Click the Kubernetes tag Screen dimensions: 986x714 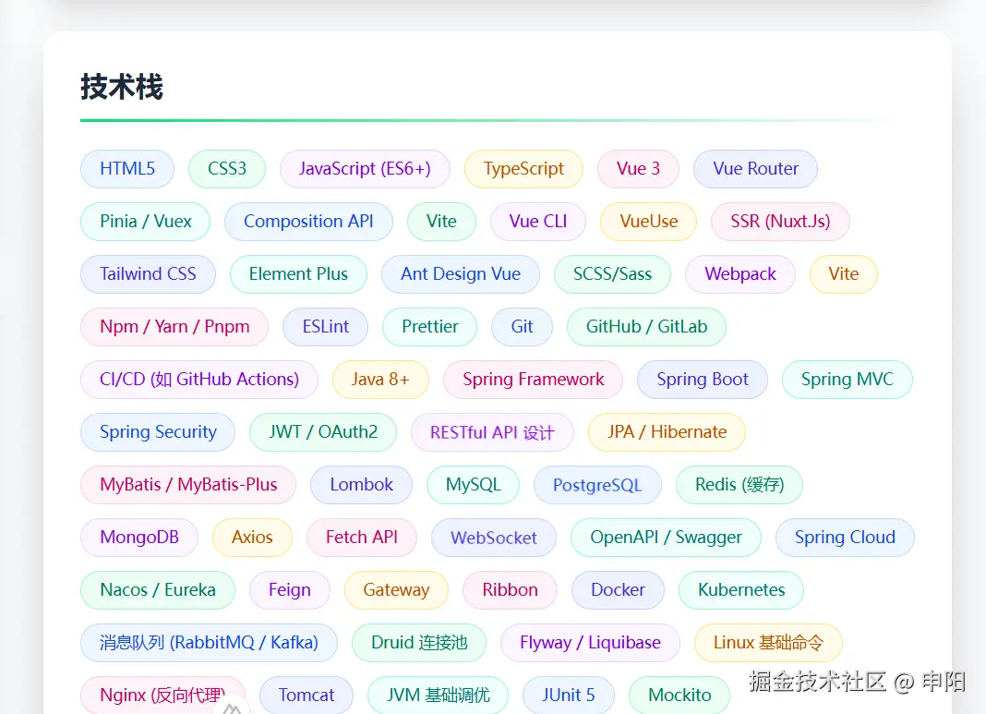tap(741, 590)
